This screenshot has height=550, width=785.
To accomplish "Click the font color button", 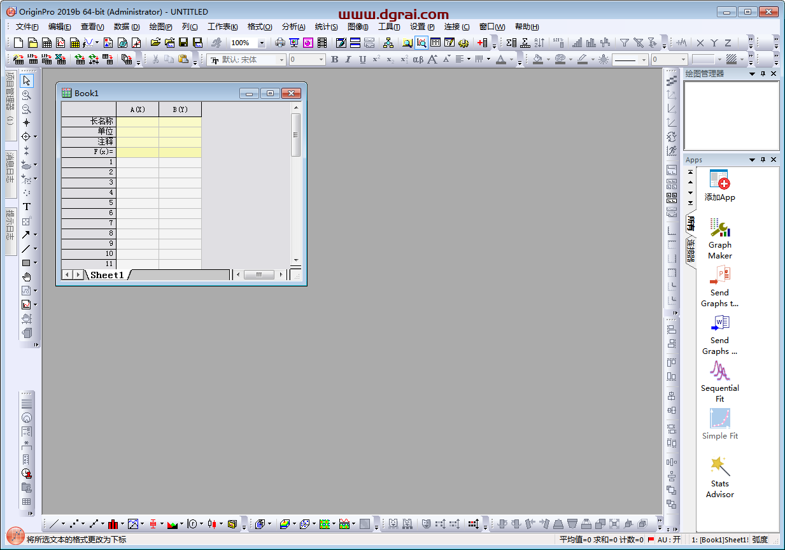I will [x=501, y=59].
